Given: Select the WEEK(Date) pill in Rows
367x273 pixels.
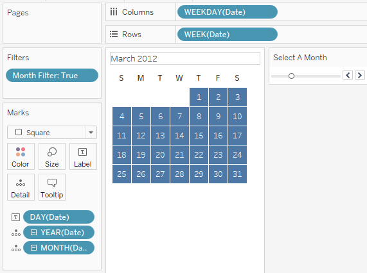Looking at the screenshot, I should tap(228, 35).
